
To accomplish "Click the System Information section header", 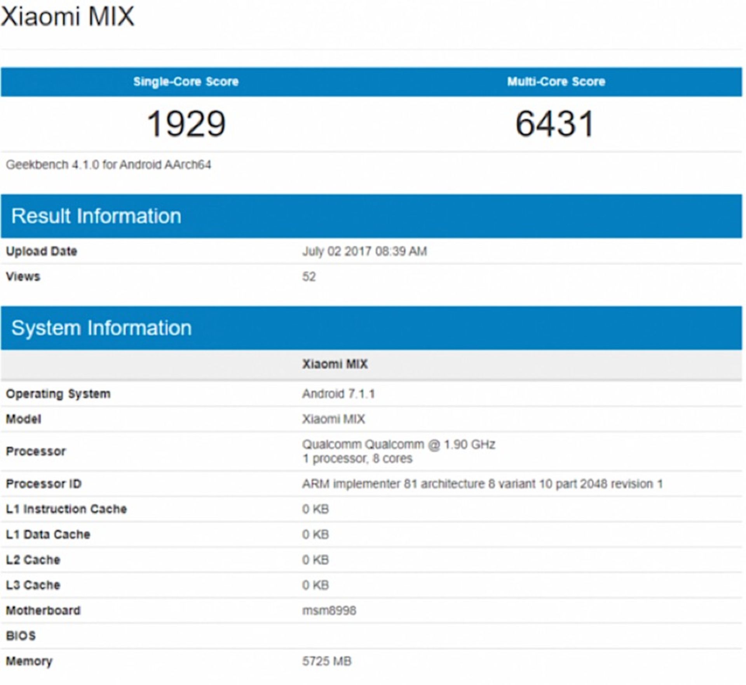I will [101, 328].
